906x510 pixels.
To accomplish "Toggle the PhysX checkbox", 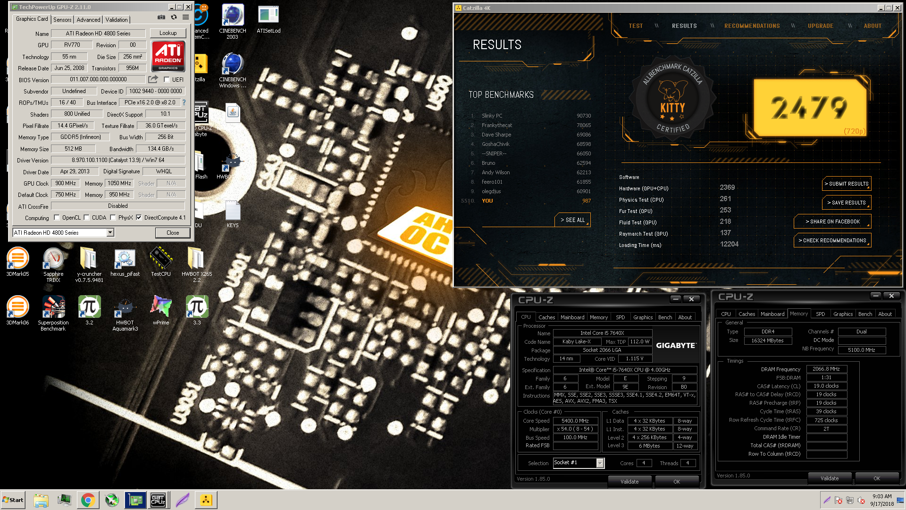I will pyautogui.click(x=113, y=218).
